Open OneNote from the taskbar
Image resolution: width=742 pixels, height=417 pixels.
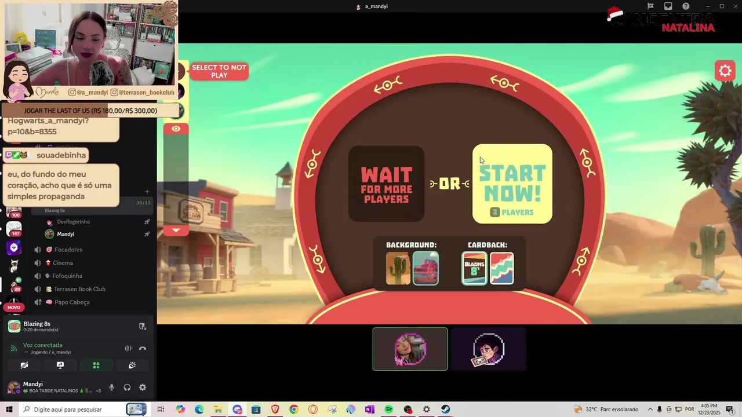[x=370, y=409]
